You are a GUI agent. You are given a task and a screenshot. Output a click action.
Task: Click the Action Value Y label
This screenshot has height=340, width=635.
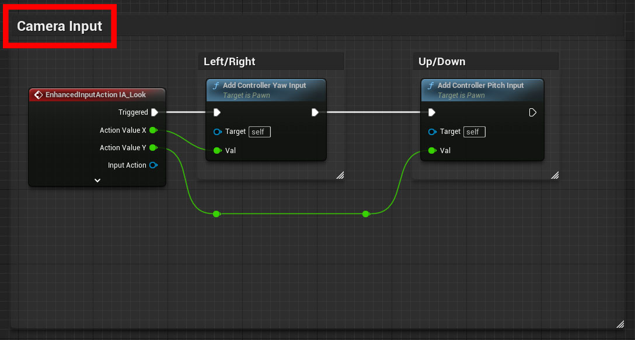123,148
